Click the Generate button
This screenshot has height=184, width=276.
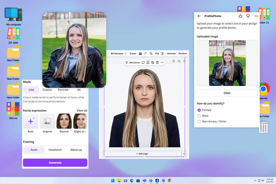pos(55,163)
